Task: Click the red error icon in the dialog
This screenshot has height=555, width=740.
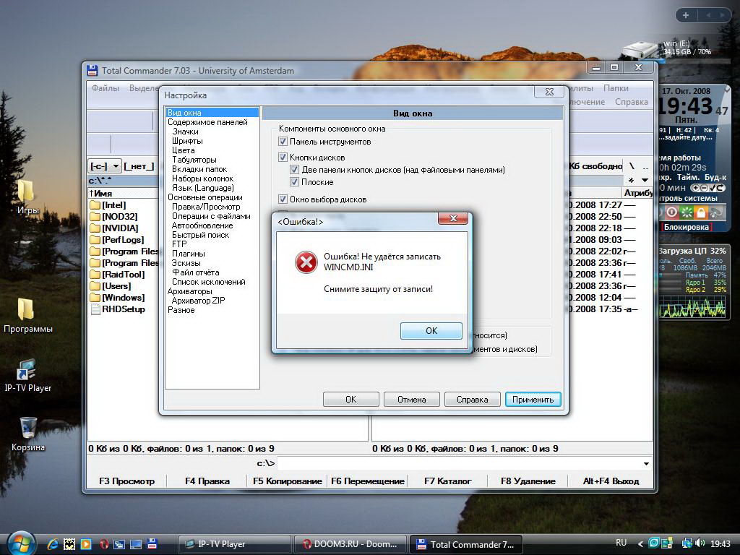Action: (x=306, y=262)
